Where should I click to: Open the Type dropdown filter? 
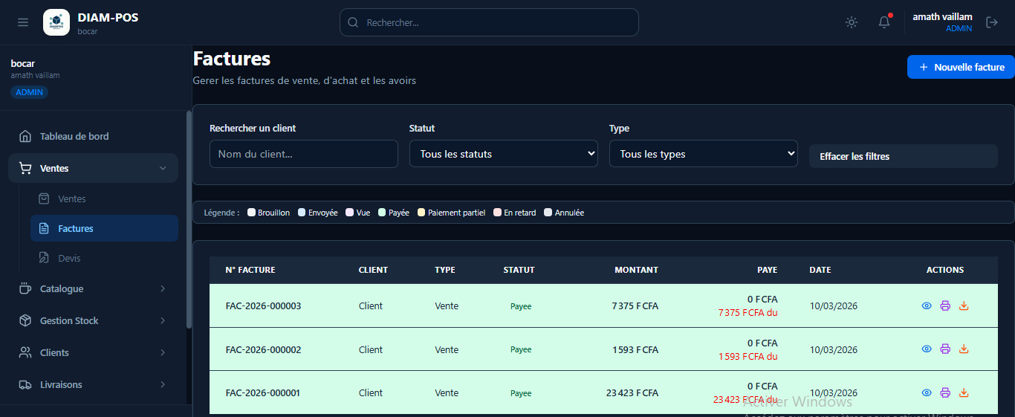pyautogui.click(x=703, y=154)
